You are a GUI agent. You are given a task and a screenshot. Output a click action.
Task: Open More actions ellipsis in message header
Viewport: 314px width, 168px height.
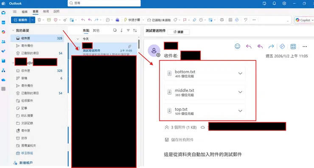[x=305, y=47]
